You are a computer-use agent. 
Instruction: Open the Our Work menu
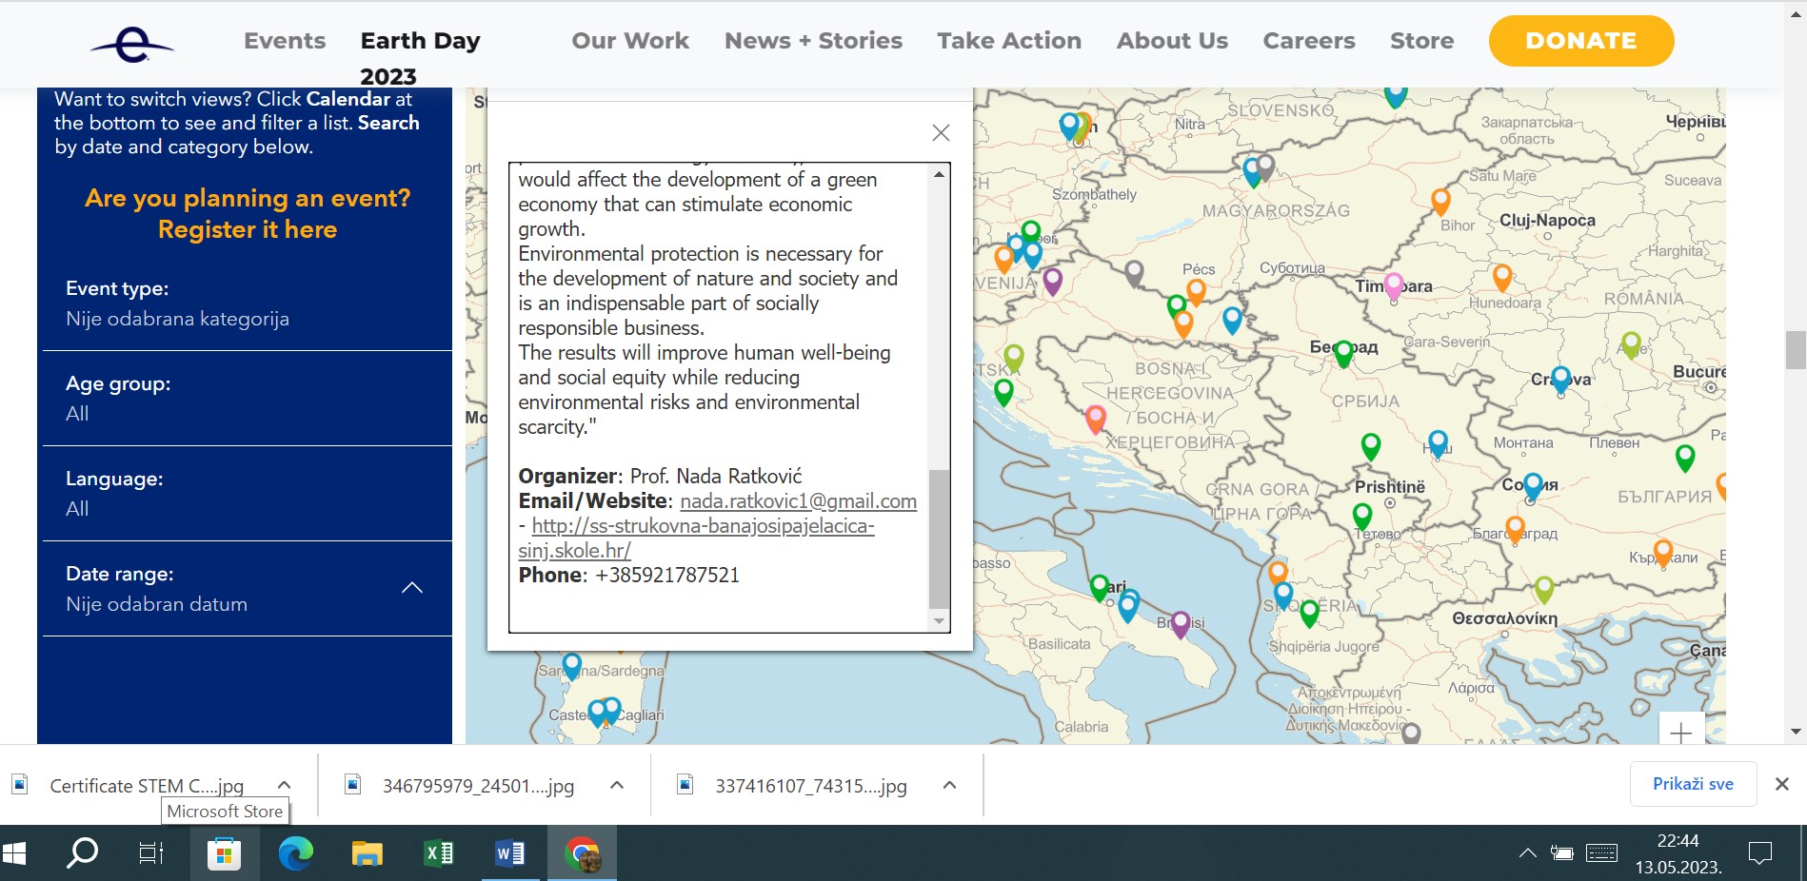tap(630, 41)
